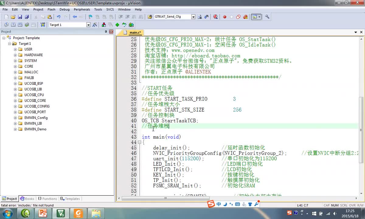Start the debug session with the magnifier icon
Viewport: 365px width, 219px height.
215,17
